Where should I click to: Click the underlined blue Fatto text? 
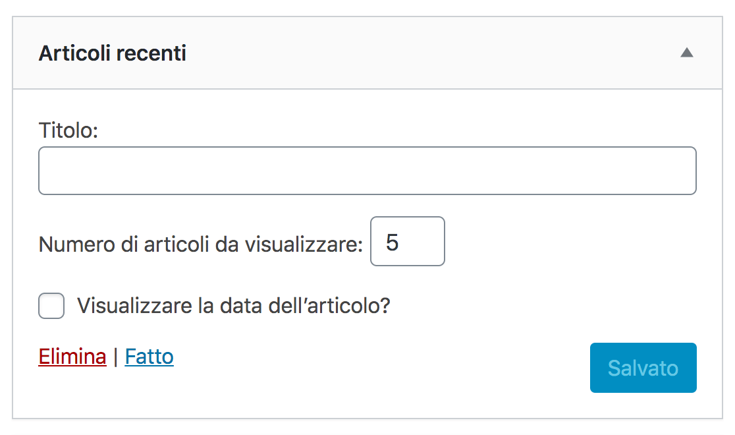pos(149,357)
